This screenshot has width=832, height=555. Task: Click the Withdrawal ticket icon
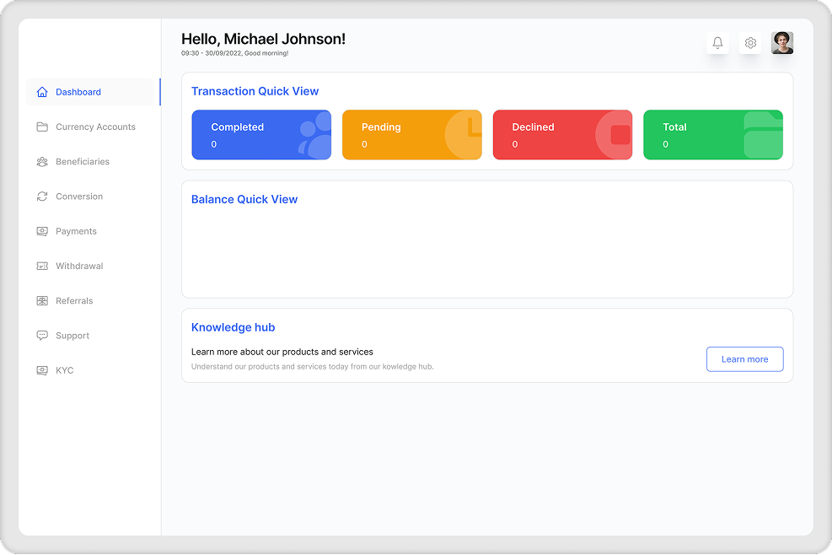pos(42,266)
